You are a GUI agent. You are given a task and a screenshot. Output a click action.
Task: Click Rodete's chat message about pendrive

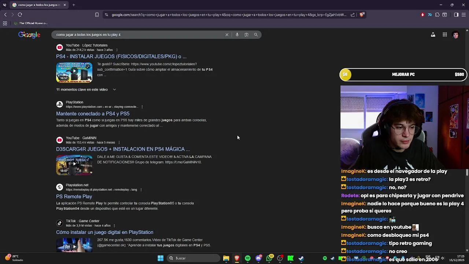click(402, 196)
